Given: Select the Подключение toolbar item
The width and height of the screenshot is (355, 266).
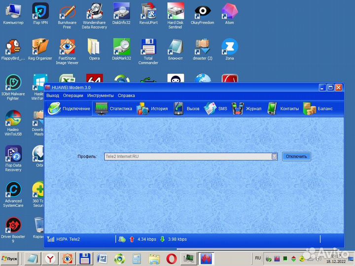Looking at the screenshot, I should pyautogui.click(x=70, y=109).
